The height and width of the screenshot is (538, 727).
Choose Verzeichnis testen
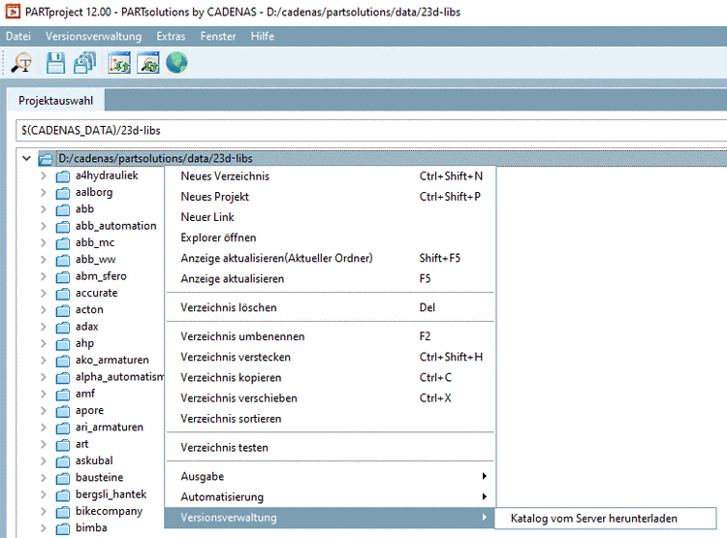tap(331, 448)
